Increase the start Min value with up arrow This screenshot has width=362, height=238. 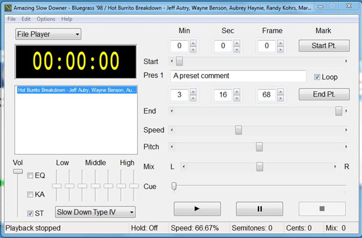click(x=193, y=43)
